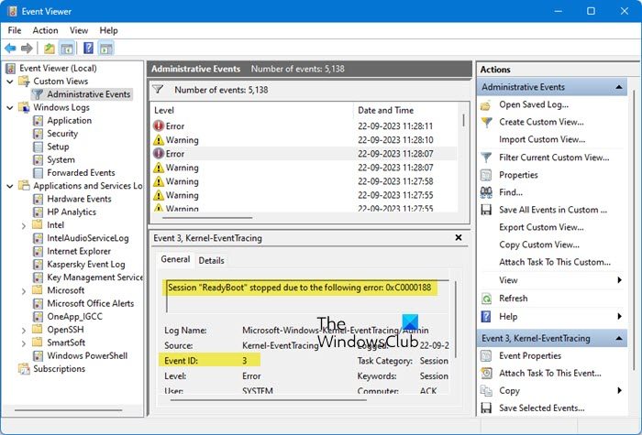Collapse the Windows Logs tree node

tap(10, 107)
